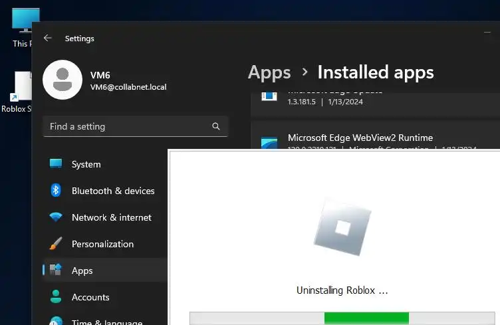The image size is (500, 325).
Task: Click the 1.3.181.5 version text
Action: (x=301, y=102)
